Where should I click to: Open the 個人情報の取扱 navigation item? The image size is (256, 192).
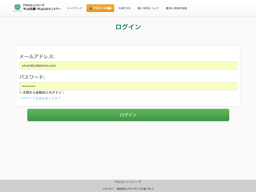pos(178,8)
